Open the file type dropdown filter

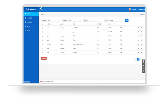tap(116, 20)
